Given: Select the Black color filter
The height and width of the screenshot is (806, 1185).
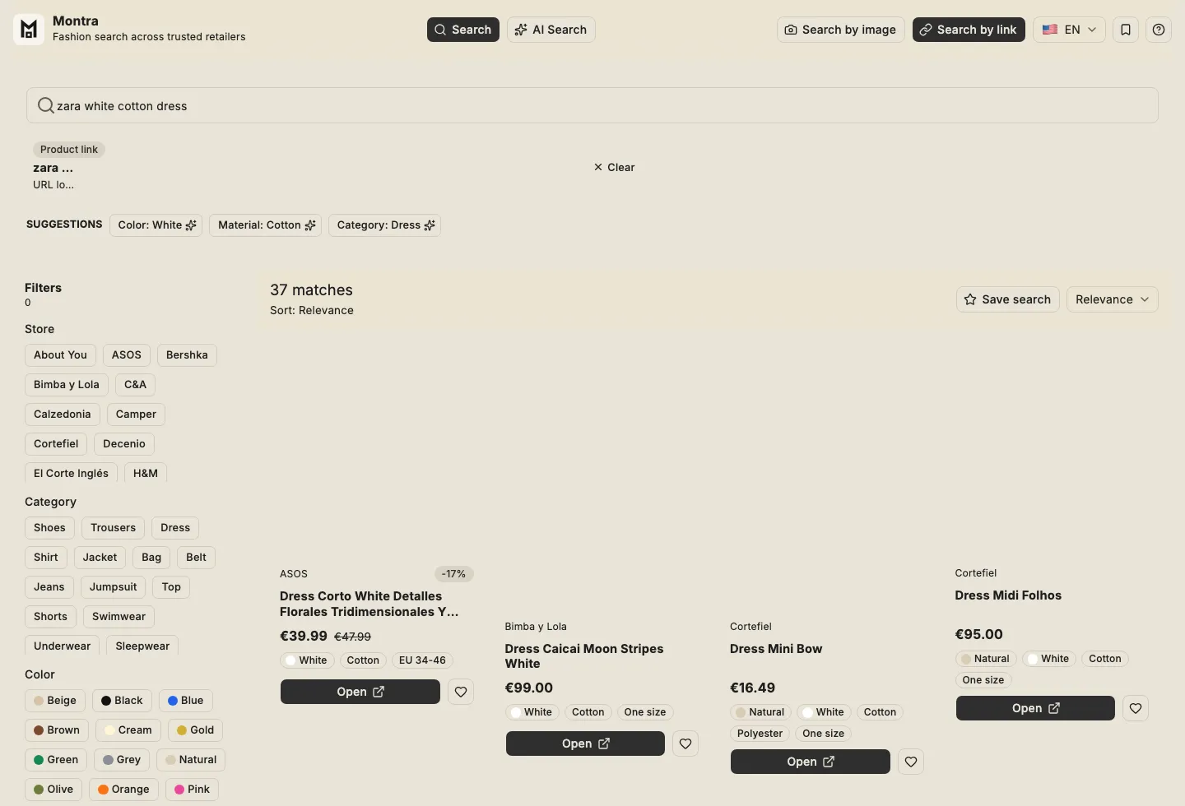Looking at the screenshot, I should pyautogui.click(x=122, y=701).
